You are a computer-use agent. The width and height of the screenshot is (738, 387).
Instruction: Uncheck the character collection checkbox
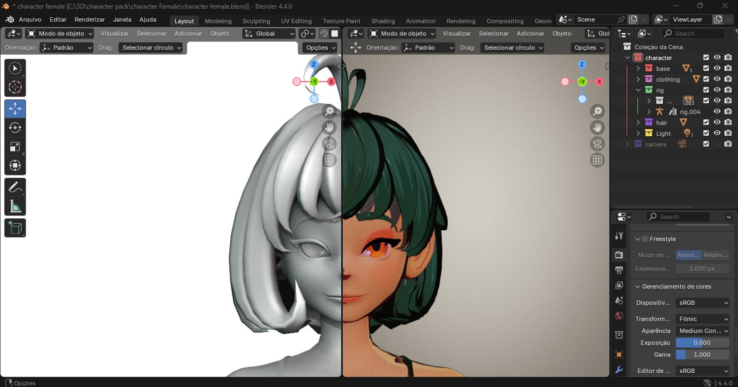click(706, 58)
